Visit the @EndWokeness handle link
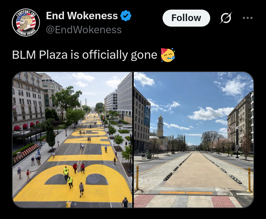Image resolution: width=266 pixels, height=219 pixels. (84, 30)
